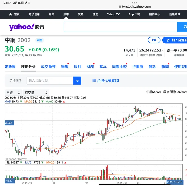Viewport: 187px width, 187px height.
Task: Select 股市 in the top navigation
Action: (x=66, y=14)
